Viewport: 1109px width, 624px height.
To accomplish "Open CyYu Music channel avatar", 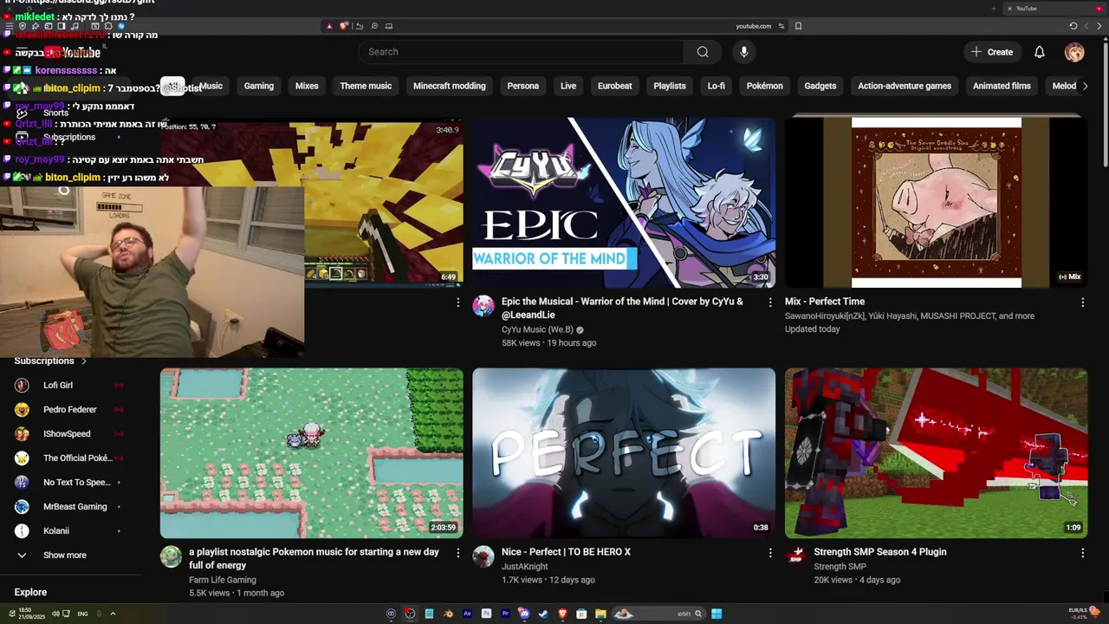I will coord(483,305).
